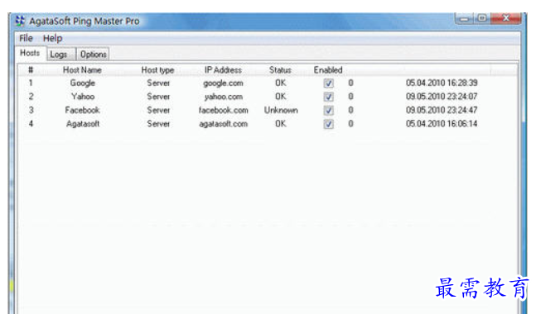Select the Google host name cell
Screen dimensions: 536x314
(83, 83)
